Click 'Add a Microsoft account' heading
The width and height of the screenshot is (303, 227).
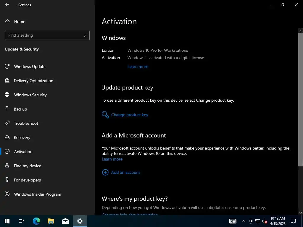[x=134, y=135]
